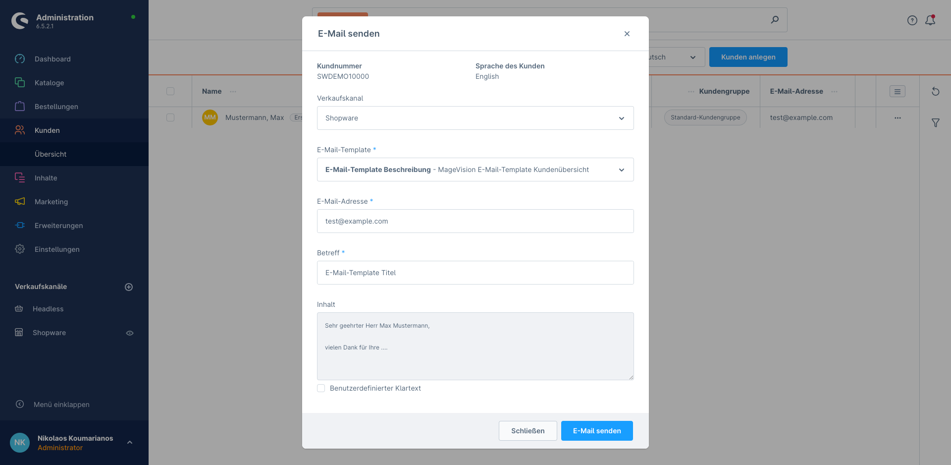Open row actions for Mustermann, Max
951x465 pixels.
click(x=898, y=118)
